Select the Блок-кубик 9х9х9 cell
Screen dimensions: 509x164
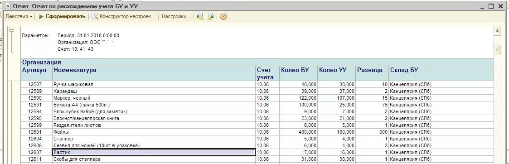pos(154,112)
